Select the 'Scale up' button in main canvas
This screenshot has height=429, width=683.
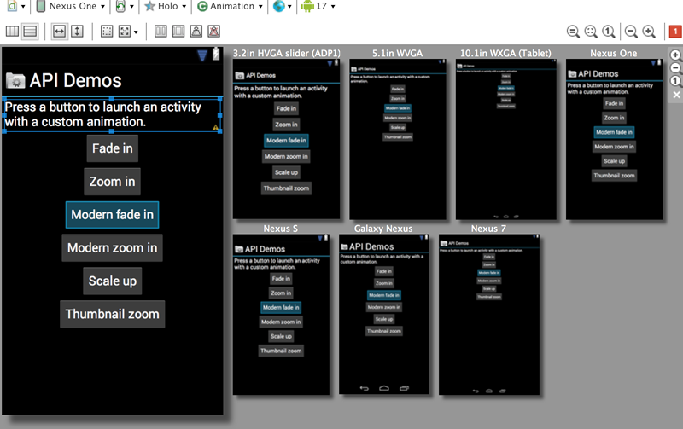tap(113, 281)
